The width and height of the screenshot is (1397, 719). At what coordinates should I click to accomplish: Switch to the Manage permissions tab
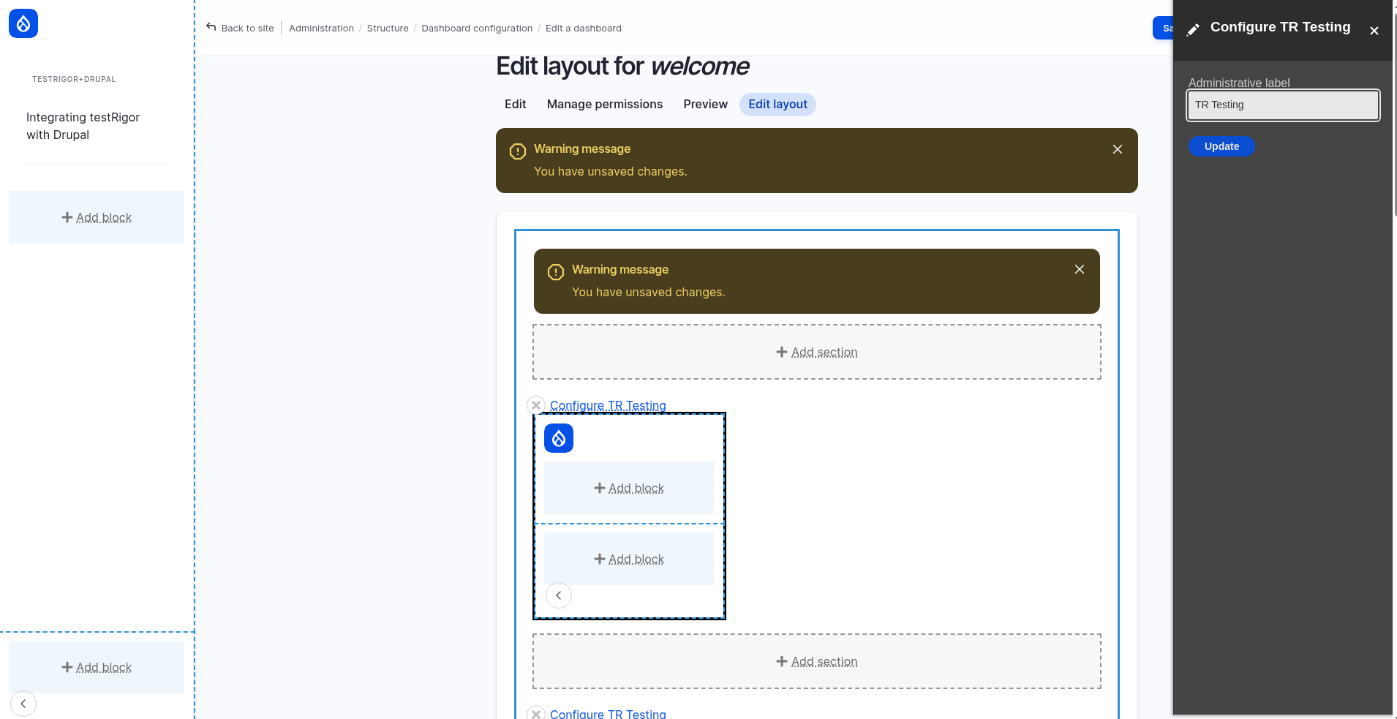(x=604, y=105)
